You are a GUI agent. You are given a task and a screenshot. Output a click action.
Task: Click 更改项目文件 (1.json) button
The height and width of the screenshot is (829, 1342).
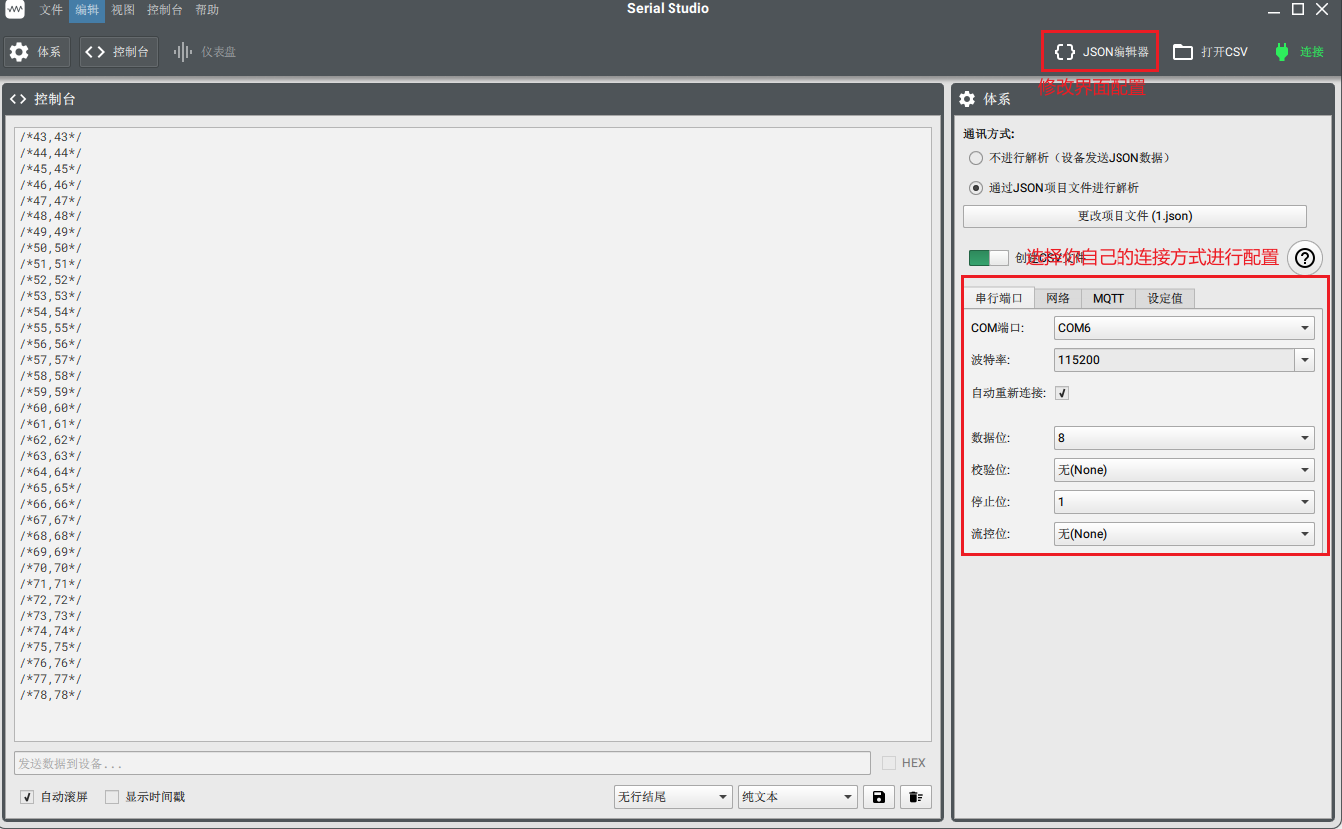point(1134,216)
